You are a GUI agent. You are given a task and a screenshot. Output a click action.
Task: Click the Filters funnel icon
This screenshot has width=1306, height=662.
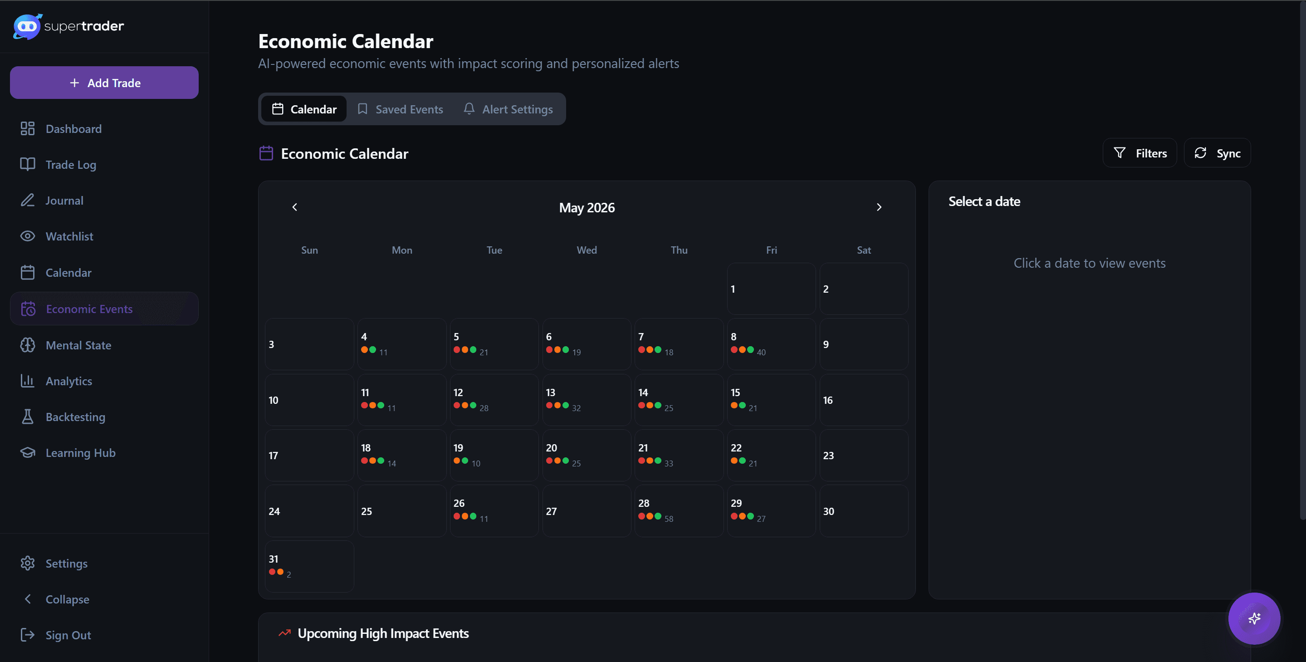tap(1120, 153)
